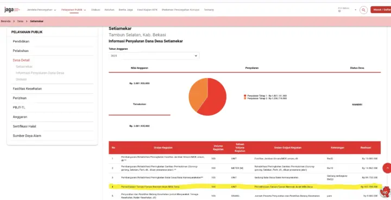391x200 pixels.
Task: Select Pendidikan in the sidebar
Action: 21,42
